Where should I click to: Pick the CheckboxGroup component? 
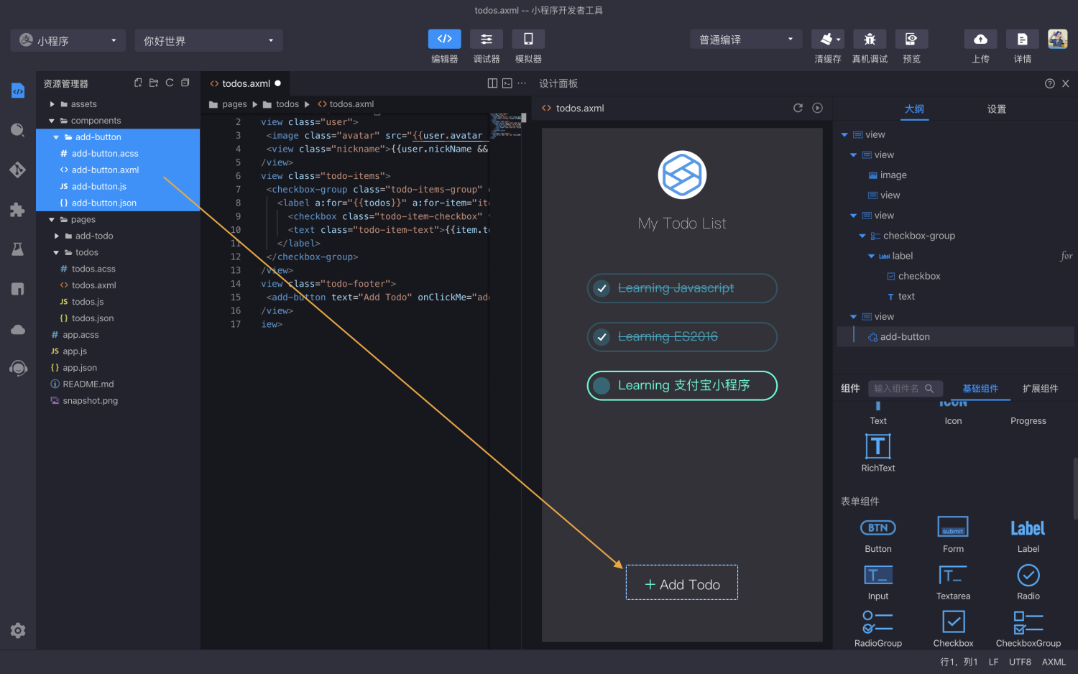(x=1028, y=630)
